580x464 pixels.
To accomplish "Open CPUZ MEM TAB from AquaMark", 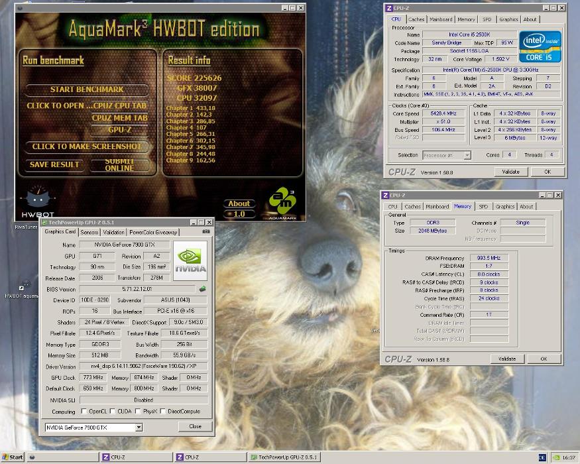I will [x=119, y=118].
